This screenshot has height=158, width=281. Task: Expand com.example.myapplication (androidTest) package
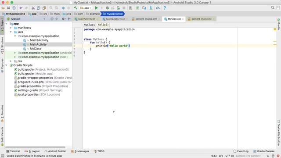15,53
